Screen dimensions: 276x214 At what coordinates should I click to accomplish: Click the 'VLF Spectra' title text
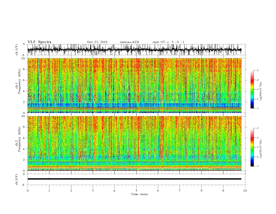[x=39, y=42]
